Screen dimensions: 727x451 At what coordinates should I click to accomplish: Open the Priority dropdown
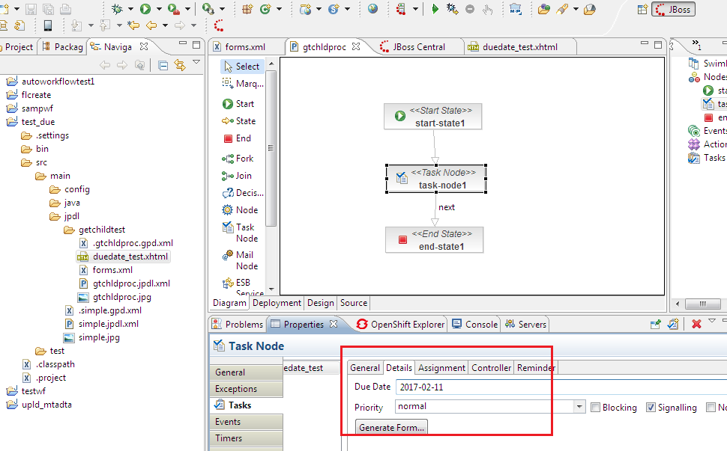click(579, 407)
